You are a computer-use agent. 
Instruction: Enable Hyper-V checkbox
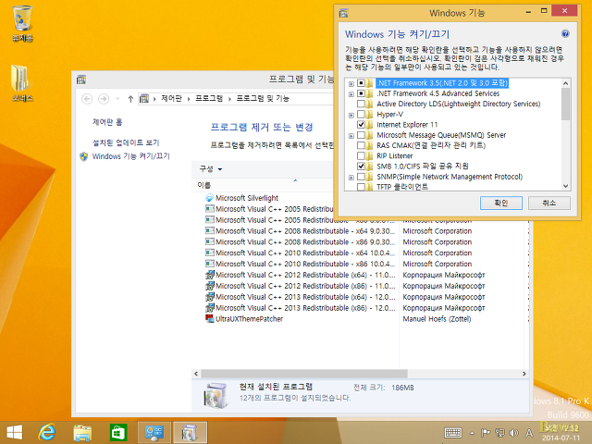point(361,114)
